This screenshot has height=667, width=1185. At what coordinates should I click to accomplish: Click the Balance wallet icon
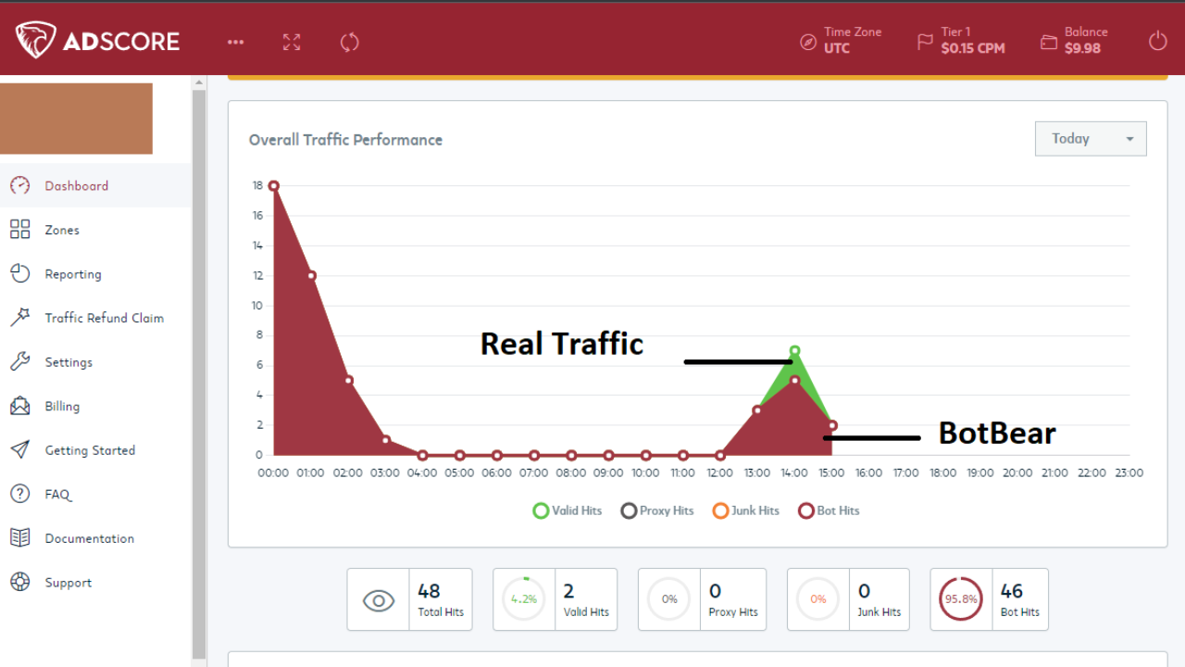[x=1049, y=42]
